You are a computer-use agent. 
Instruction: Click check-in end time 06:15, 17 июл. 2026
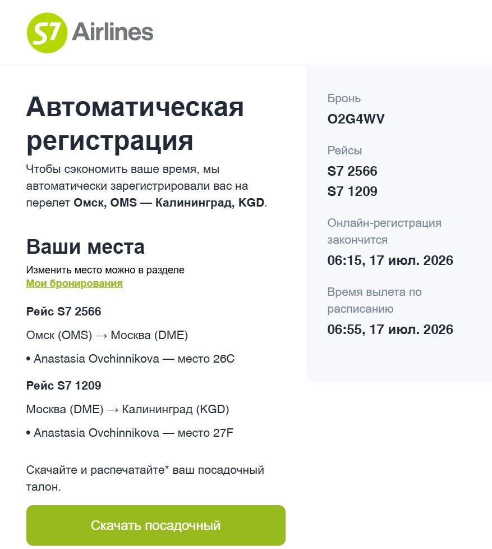(x=390, y=260)
